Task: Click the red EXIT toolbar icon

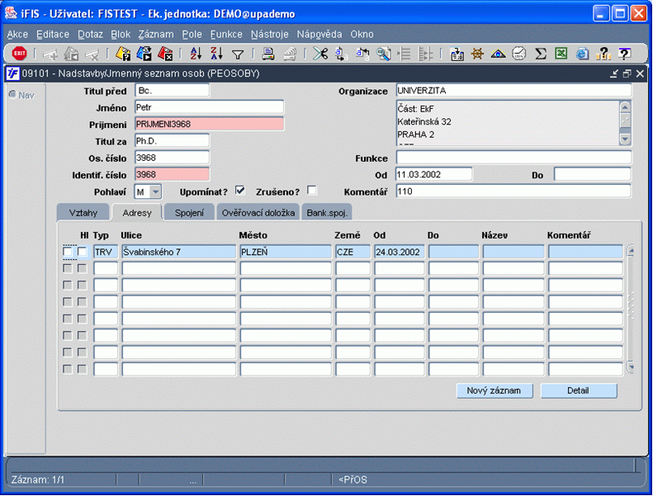Action: point(19,54)
